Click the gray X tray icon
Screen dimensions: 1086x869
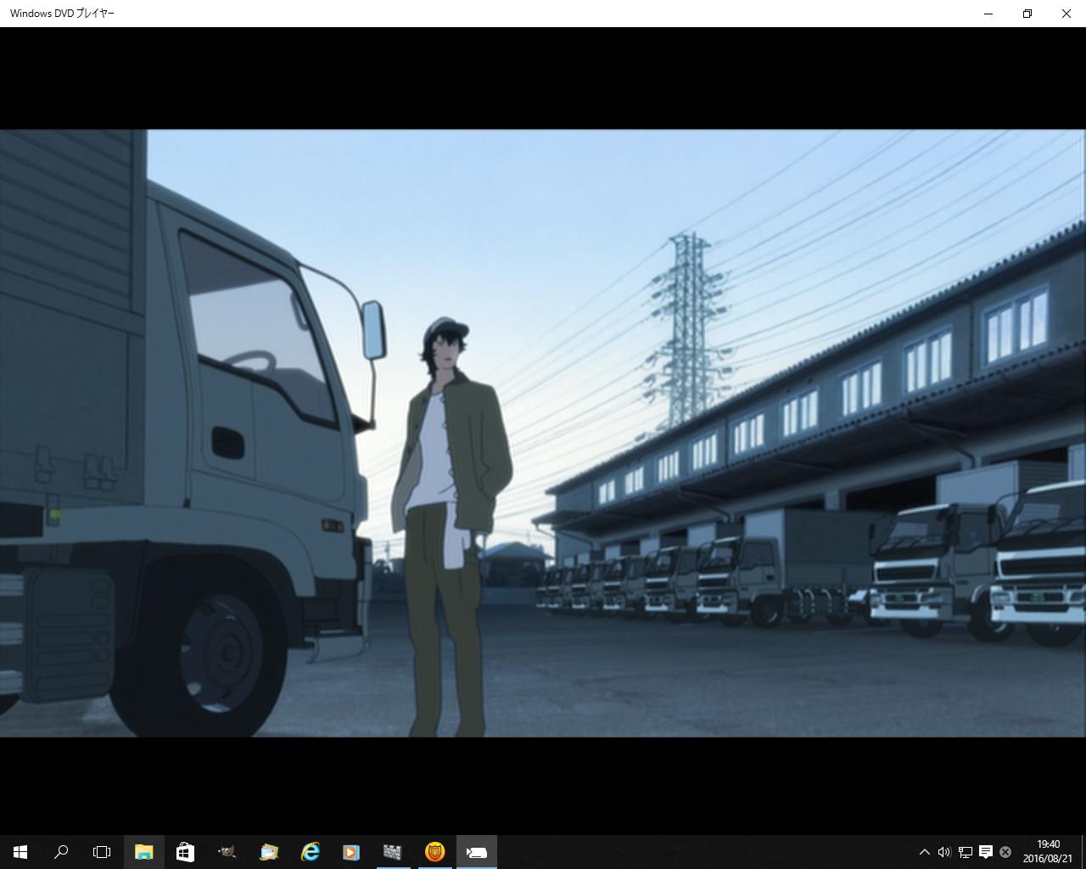coord(1005,852)
